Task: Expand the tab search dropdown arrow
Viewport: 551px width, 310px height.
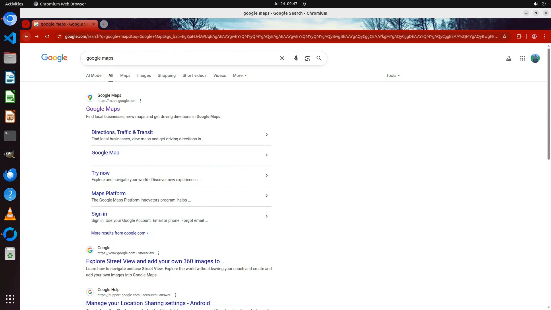Action: [26, 24]
